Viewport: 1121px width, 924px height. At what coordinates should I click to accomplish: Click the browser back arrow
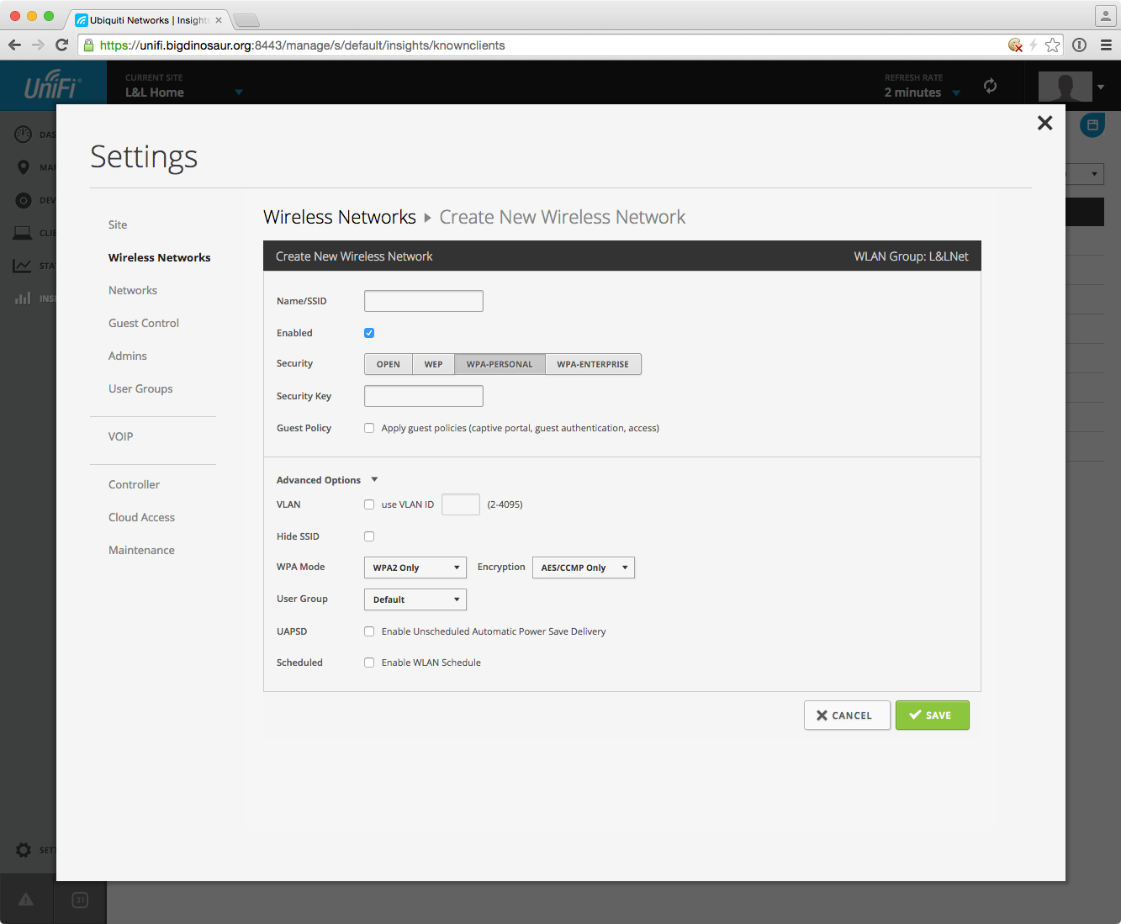[x=15, y=45]
